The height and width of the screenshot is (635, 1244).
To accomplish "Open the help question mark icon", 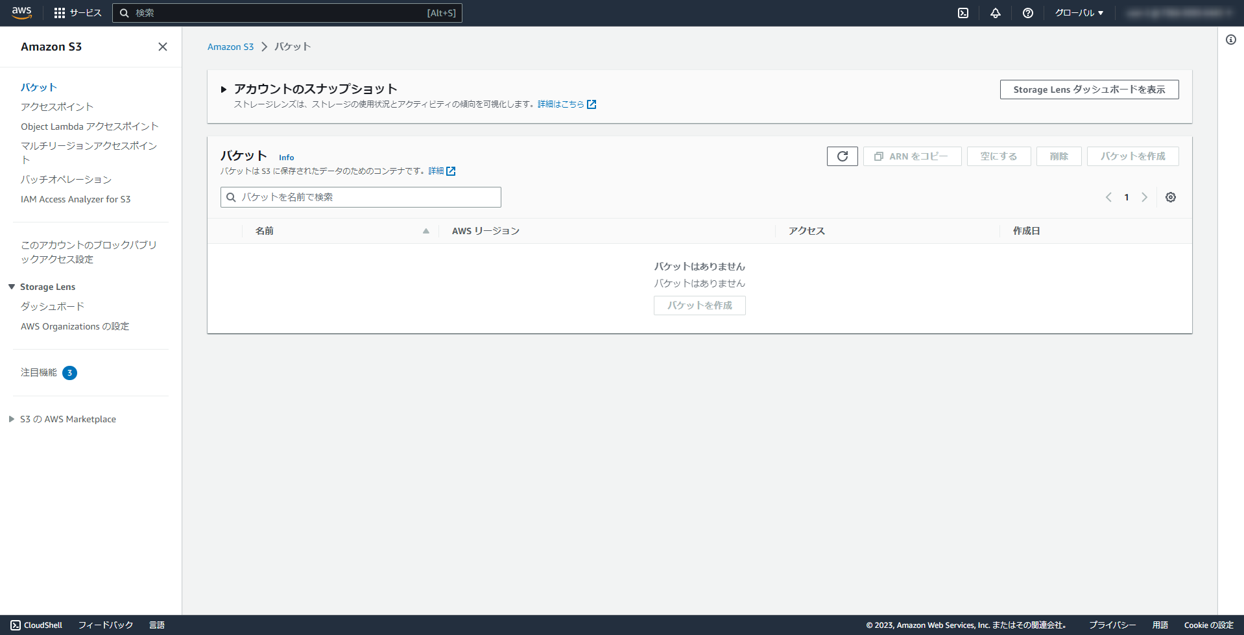I will [x=1027, y=13].
